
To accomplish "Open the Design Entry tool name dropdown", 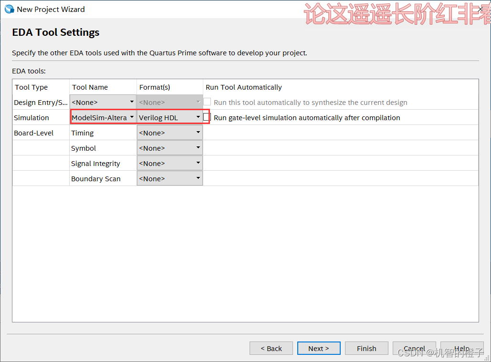I will click(103, 102).
